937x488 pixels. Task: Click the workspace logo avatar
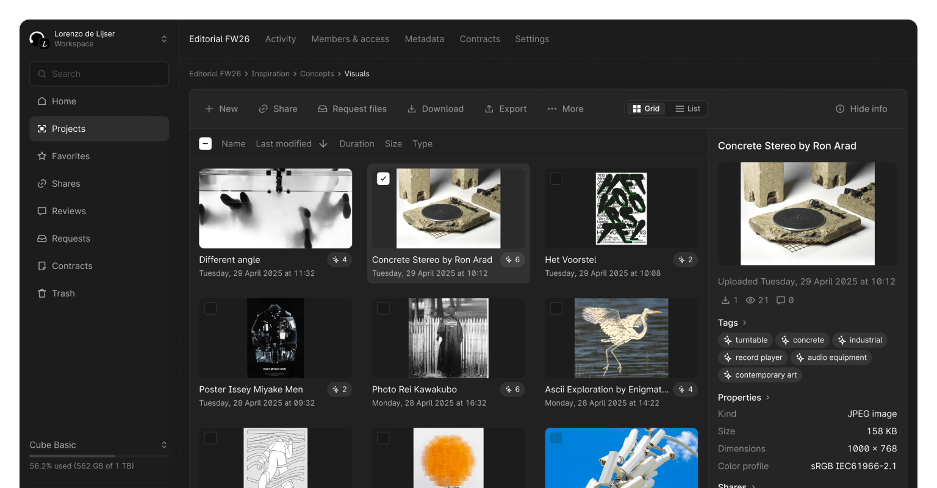[38, 39]
